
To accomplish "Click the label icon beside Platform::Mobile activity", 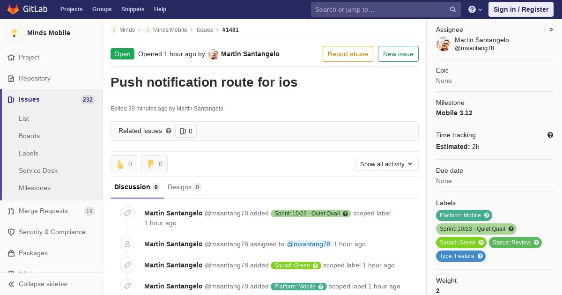I will [x=127, y=286].
